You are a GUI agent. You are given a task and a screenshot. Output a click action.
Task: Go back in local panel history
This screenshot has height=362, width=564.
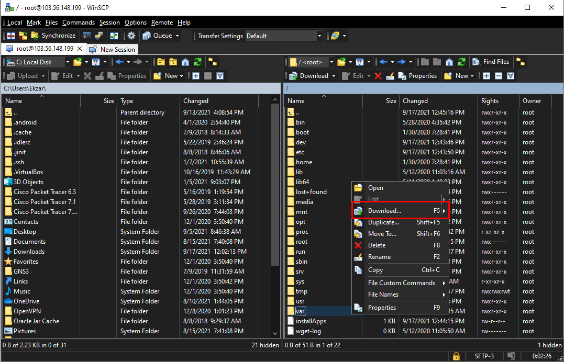point(119,62)
